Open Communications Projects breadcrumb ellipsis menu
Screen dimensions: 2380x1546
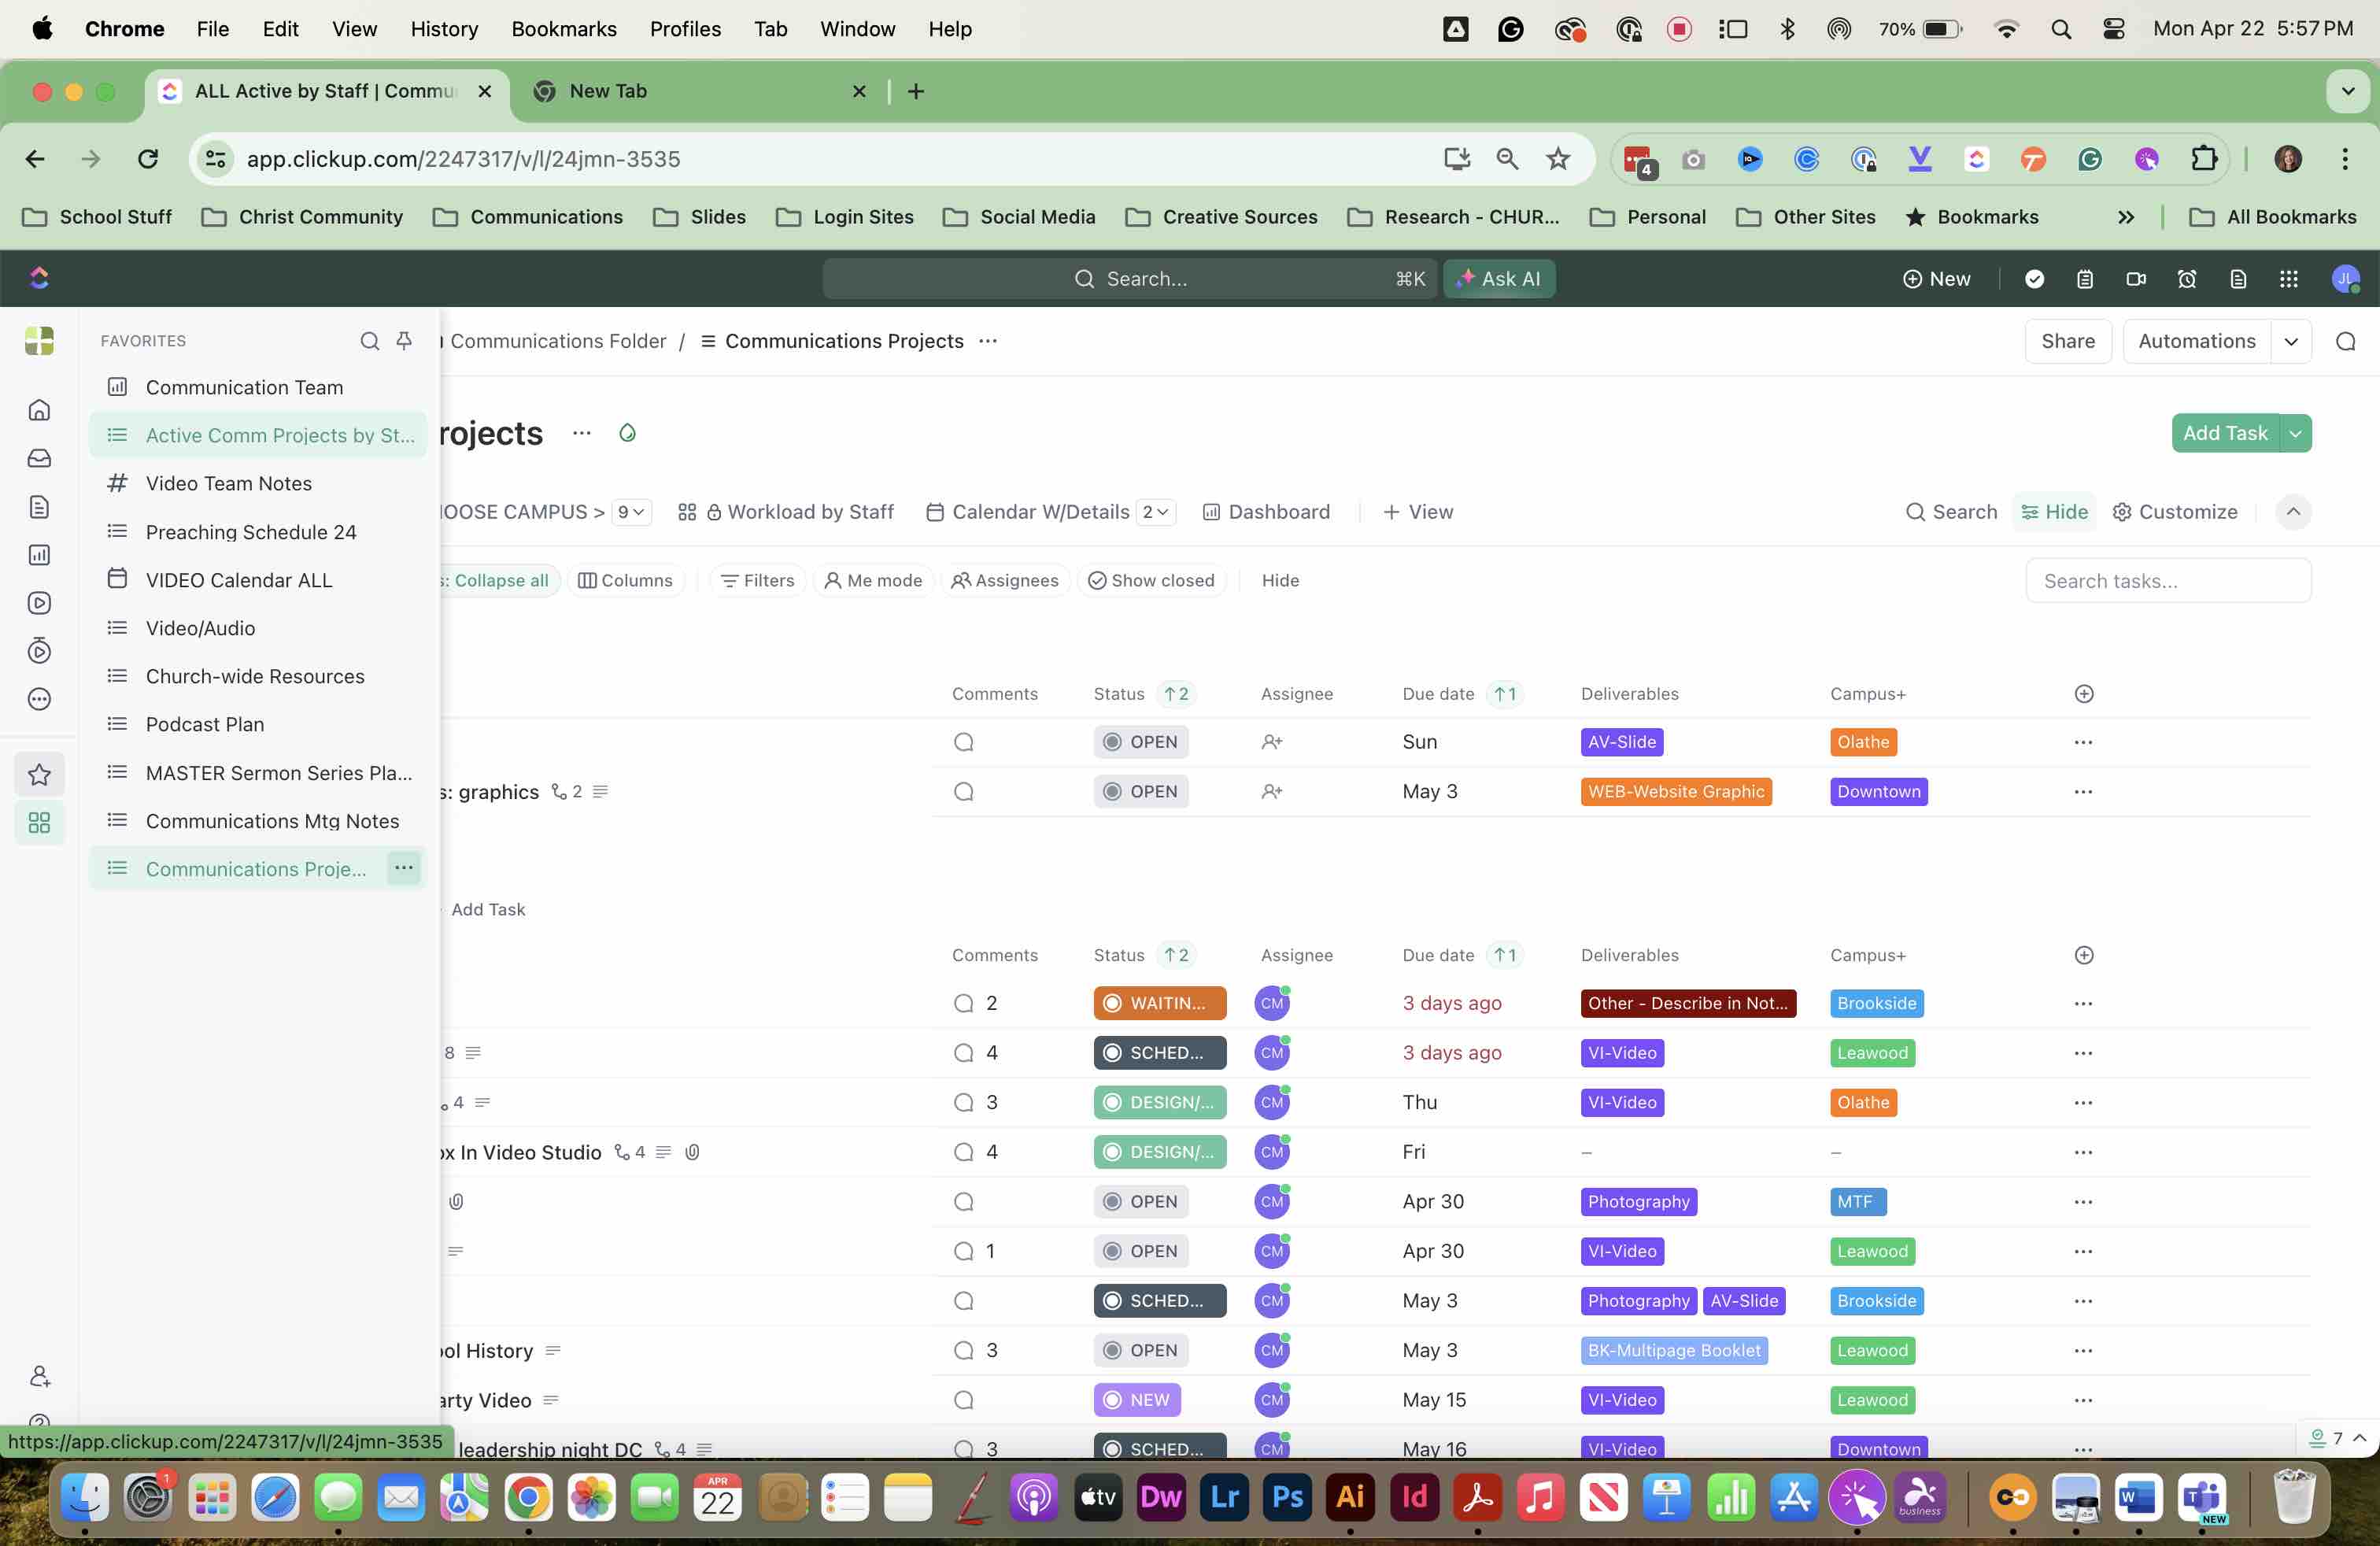tap(988, 341)
